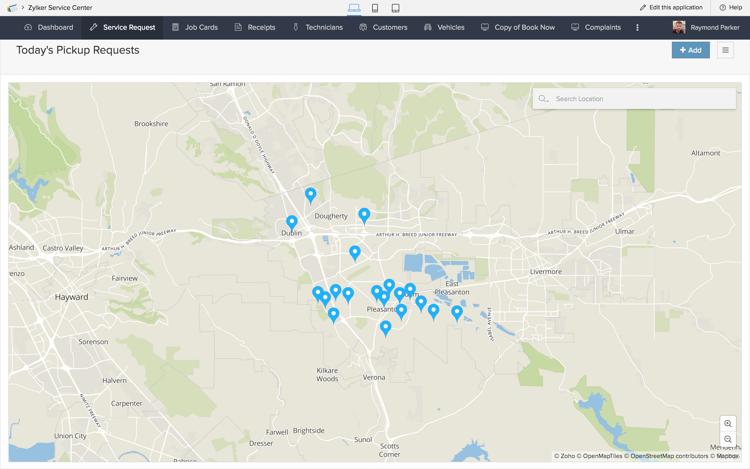Switch to mobile phone preview
Viewport: 750px width, 469px height.
point(375,8)
